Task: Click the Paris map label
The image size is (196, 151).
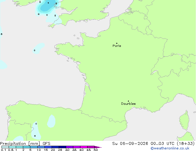Action: click(x=117, y=46)
